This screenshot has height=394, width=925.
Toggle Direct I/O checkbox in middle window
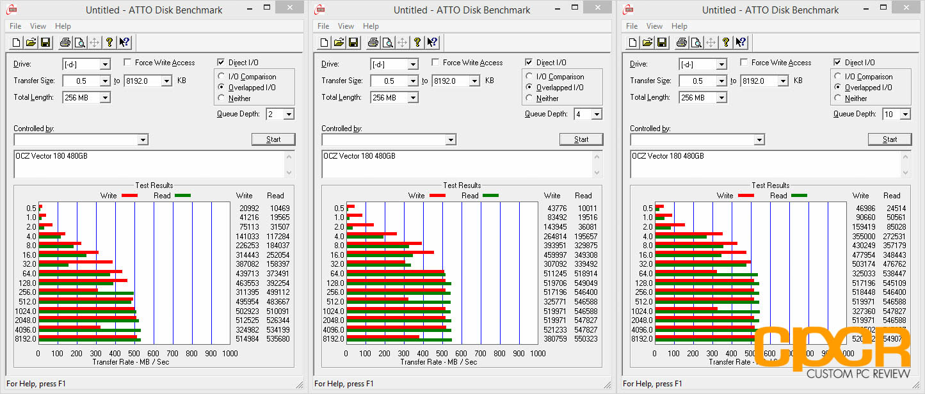[x=529, y=63]
